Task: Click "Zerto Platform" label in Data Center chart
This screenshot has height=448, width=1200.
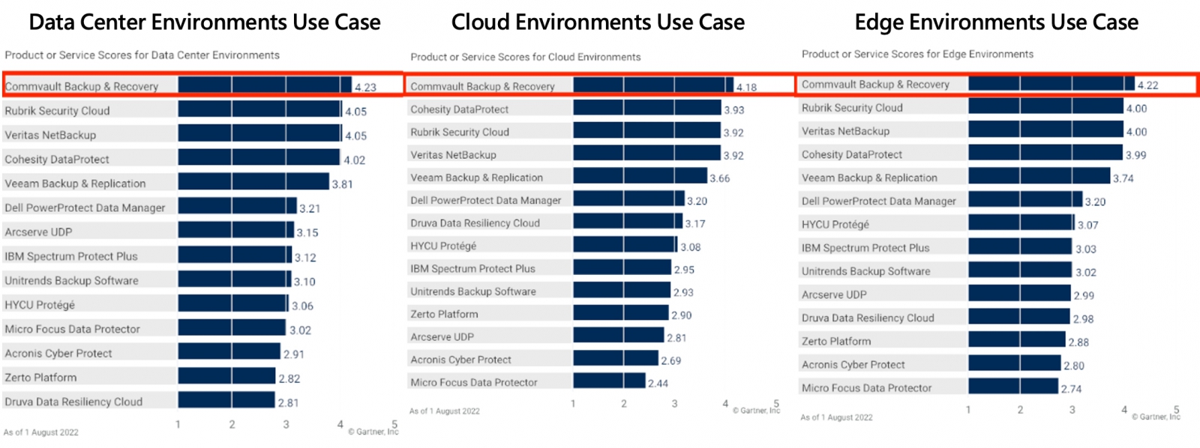Action: pos(40,378)
